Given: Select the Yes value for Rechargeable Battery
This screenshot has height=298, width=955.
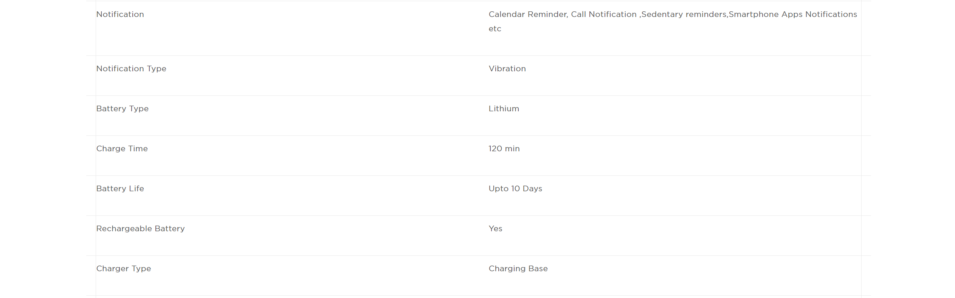Looking at the screenshot, I should [495, 229].
